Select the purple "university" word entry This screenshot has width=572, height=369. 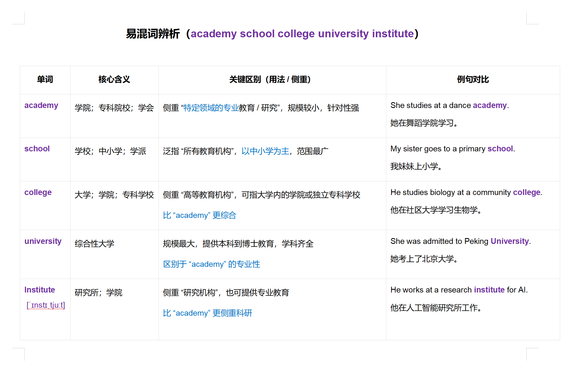(x=43, y=241)
